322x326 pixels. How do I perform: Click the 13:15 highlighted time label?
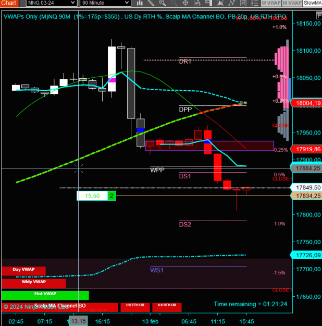click(78, 321)
